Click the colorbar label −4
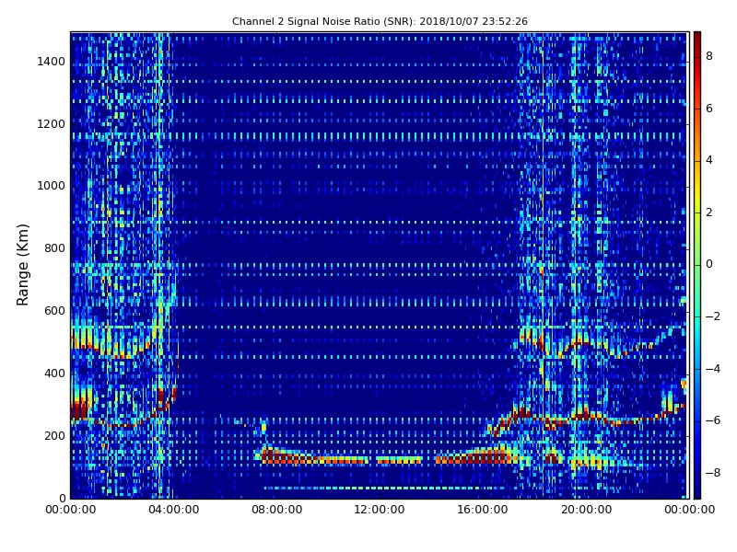The image size is (737, 552). point(713,369)
